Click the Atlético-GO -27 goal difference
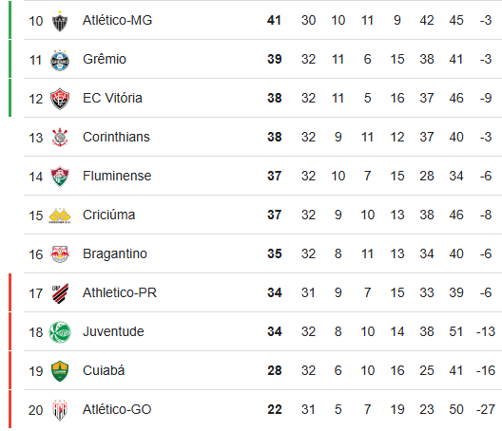The width and height of the screenshot is (502, 431). [485, 409]
